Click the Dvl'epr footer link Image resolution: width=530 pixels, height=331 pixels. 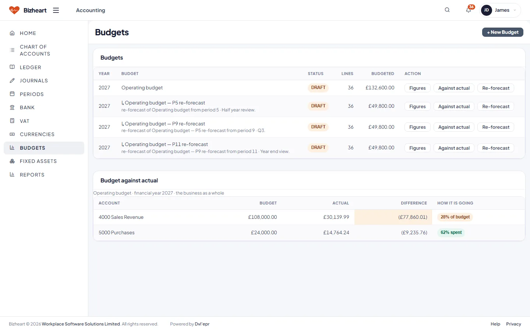click(x=202, y=324)
